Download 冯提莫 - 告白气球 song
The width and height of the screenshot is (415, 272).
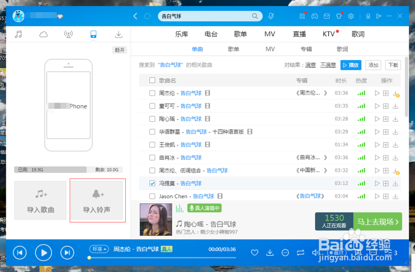(x=395, y=183)
